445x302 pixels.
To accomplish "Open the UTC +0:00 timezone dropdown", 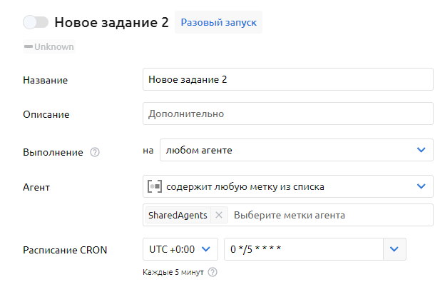I will (180, 249).
